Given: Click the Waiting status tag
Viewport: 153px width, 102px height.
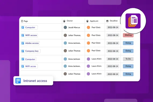Looking at the screenshot, I should pos(128,35).
